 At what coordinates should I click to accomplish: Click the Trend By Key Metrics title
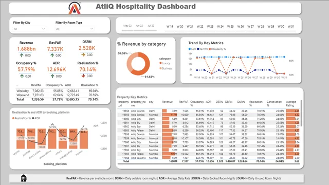click(x=206, y=43)
